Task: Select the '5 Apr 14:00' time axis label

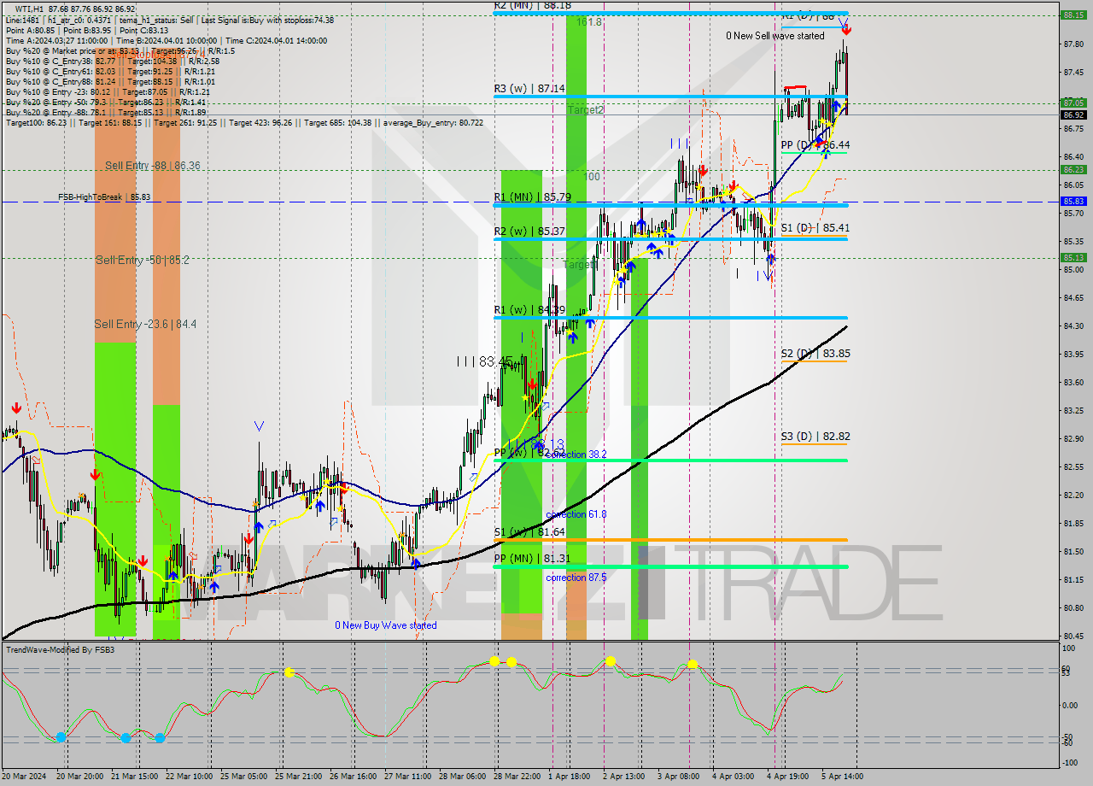Action: (842, 776)
